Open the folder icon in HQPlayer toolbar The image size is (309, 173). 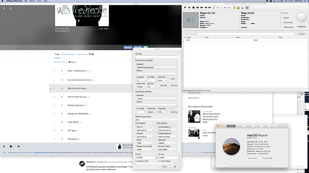click(238, 8)
